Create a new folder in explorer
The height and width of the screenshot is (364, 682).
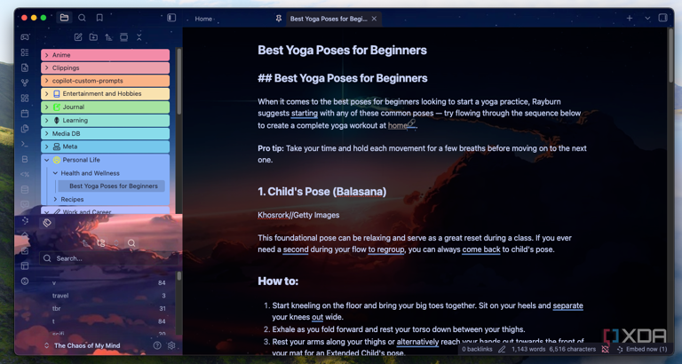93,37
